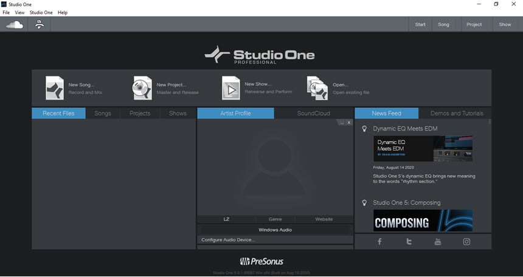This screenshot has height=277, width=523.
Task: Click the New Song document icon
Action: pos(55,88)
